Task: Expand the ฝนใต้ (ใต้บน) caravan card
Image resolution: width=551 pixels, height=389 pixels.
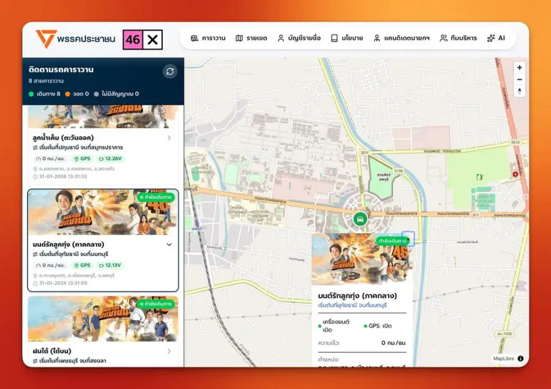Action: [169, 351]
